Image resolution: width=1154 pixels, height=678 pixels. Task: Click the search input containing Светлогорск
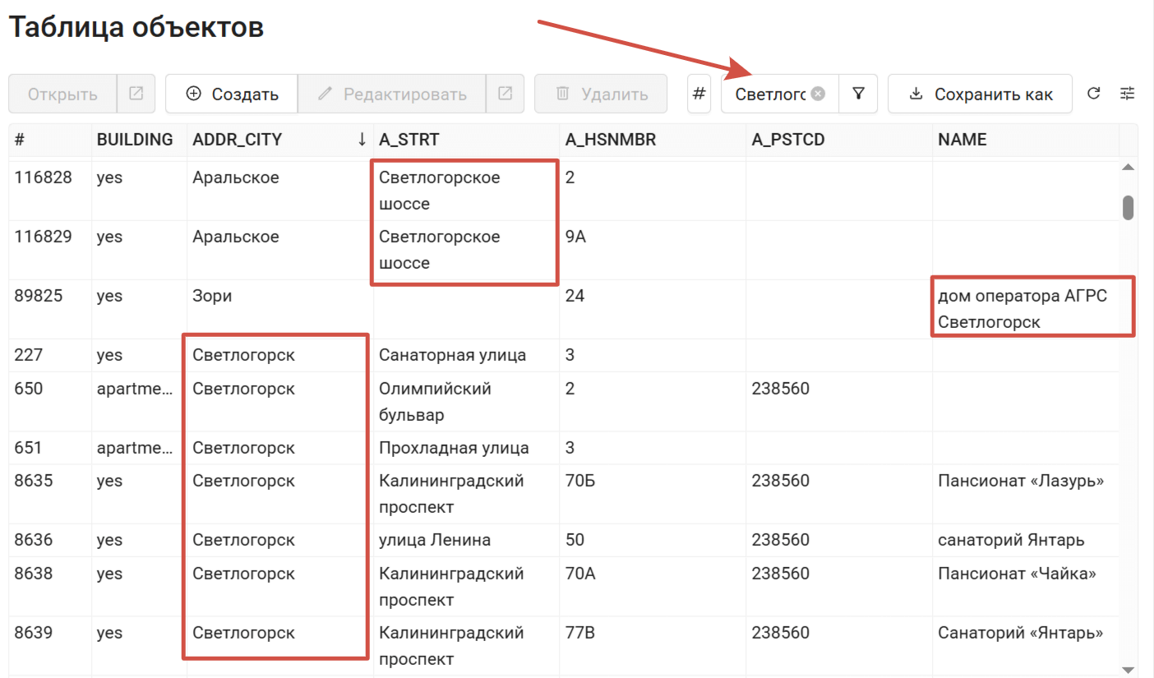tap(769, 94)
